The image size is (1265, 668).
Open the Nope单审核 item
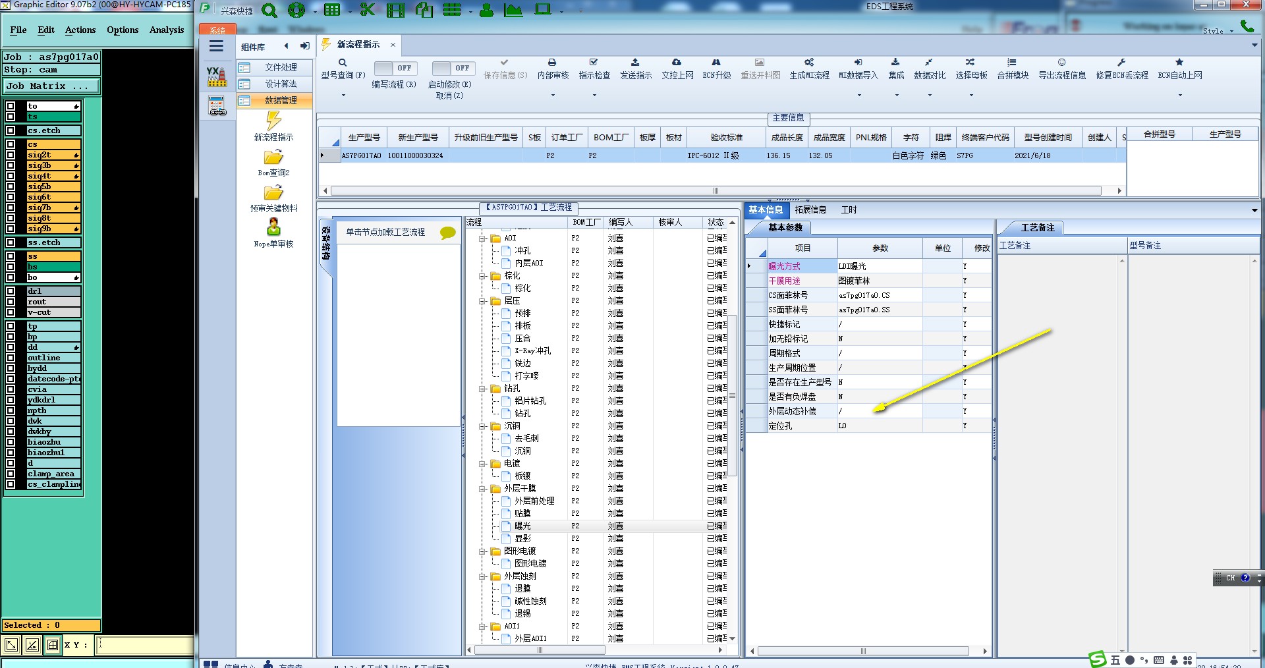273,234
